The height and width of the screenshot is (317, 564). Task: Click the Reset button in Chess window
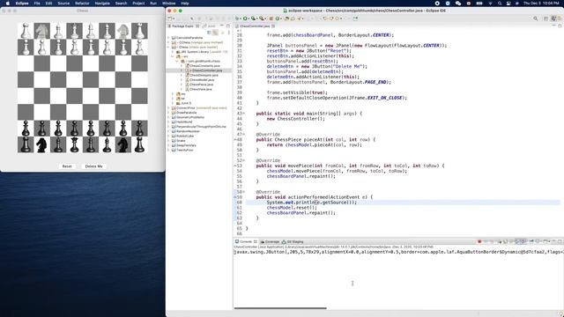[x=67, y=166]
